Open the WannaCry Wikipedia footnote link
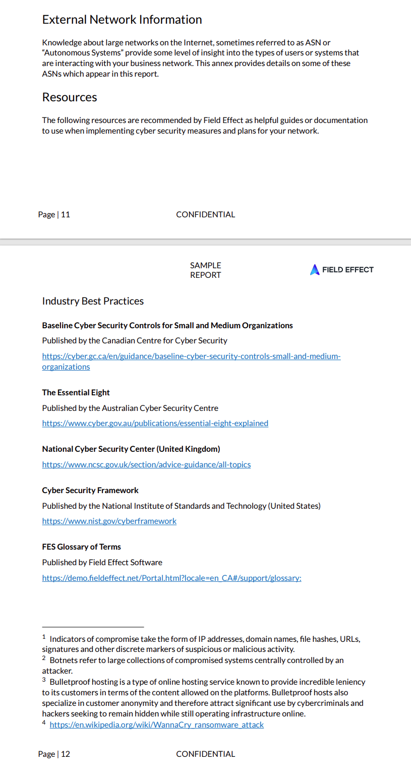 pos(157,725)
